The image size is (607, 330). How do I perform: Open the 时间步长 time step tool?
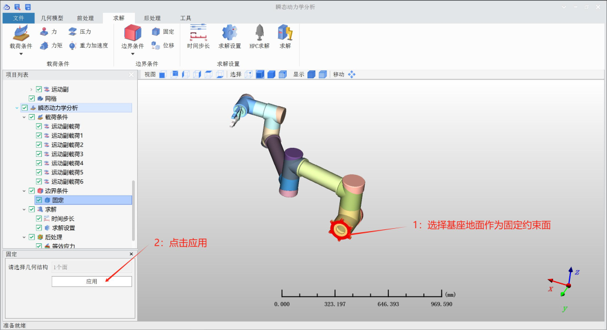tap(198, 37)
